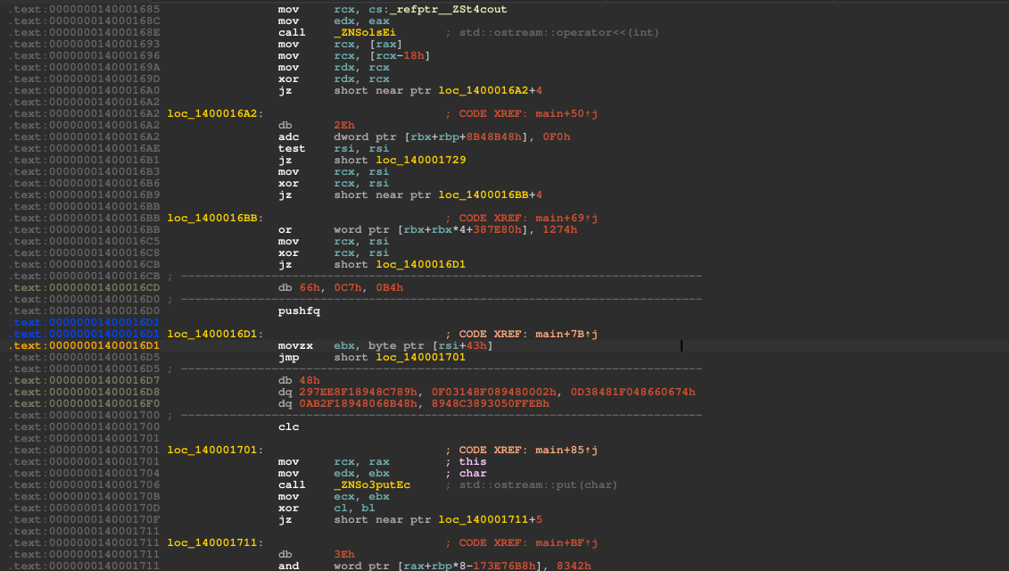The width and height of the screenshot is (1009, 571).
Task: Click the loc_1400016A2: label definition
Action: (x=216, y=114)
